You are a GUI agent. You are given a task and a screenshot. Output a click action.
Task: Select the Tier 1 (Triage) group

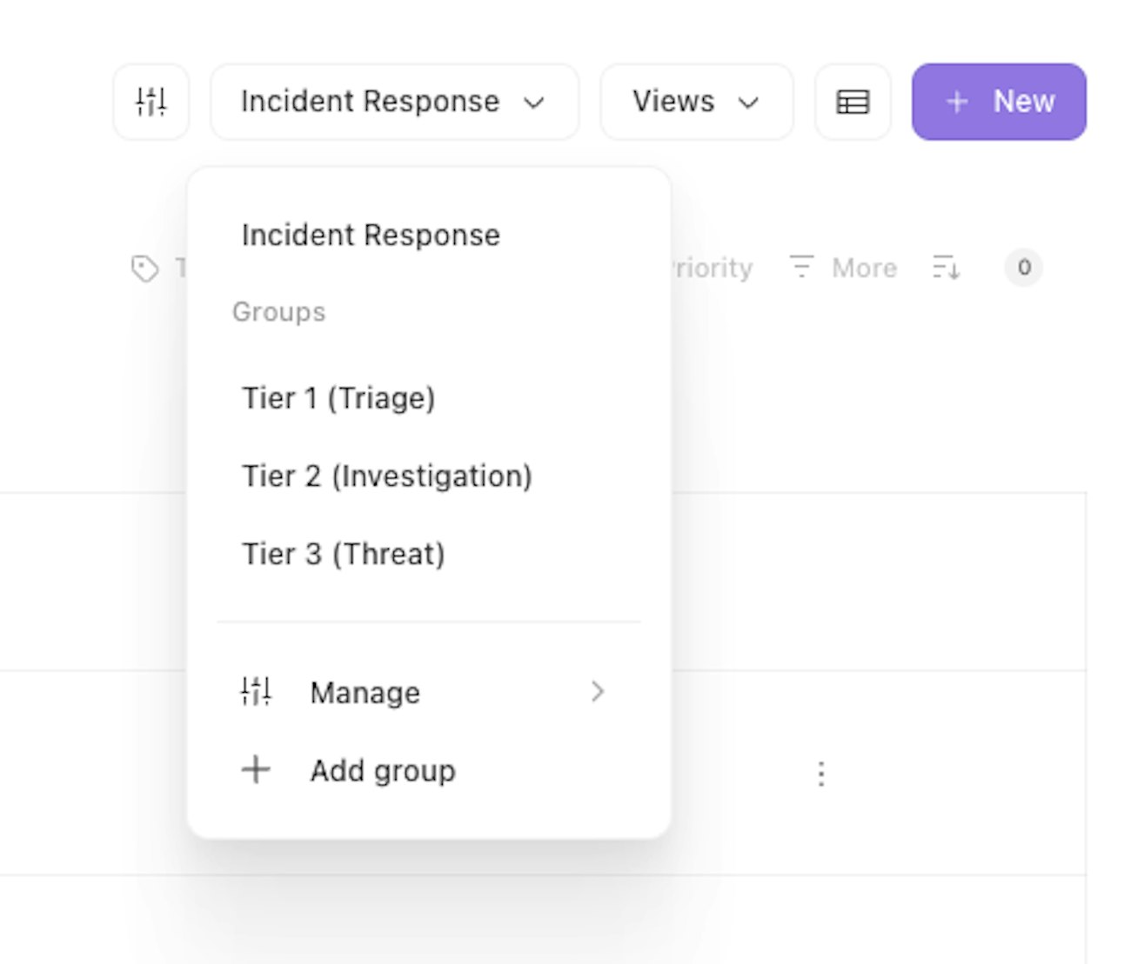pyautogui.click(x=338, y=398)
